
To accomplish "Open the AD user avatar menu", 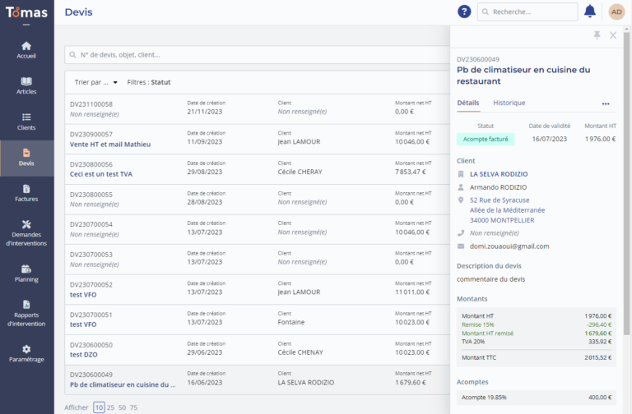I will point(616,11).
